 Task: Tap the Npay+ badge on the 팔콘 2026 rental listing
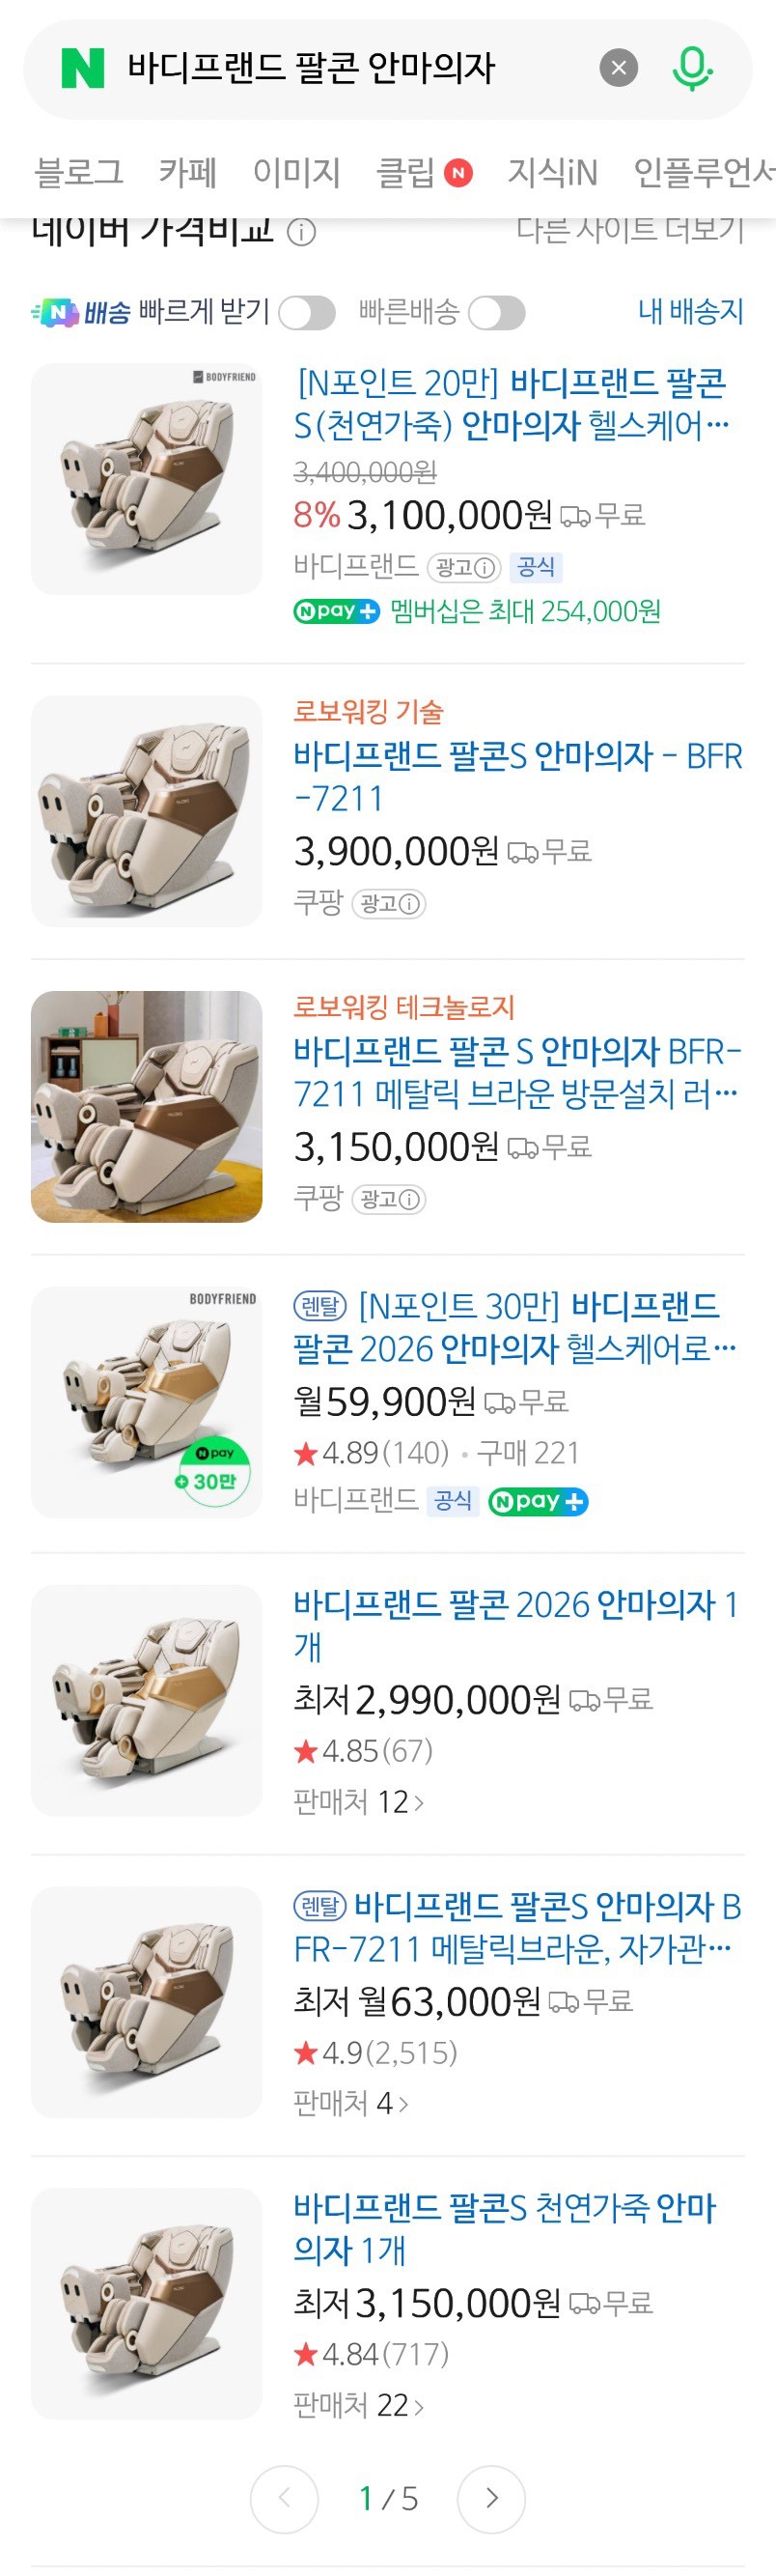tap(539, 1501)
